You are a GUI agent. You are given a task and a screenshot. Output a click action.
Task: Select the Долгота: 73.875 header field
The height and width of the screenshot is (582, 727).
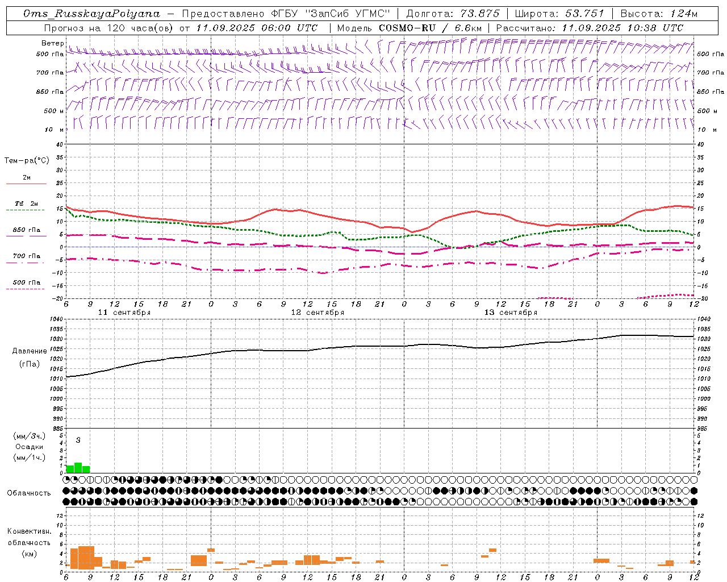click(x=453, y=14)
